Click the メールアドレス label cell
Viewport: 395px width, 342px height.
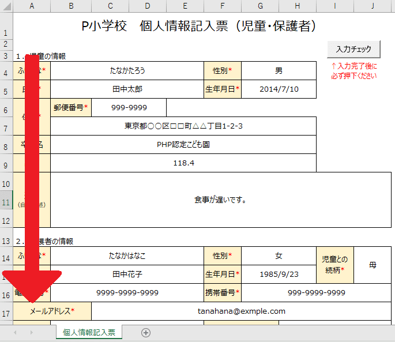pos(52,311)
